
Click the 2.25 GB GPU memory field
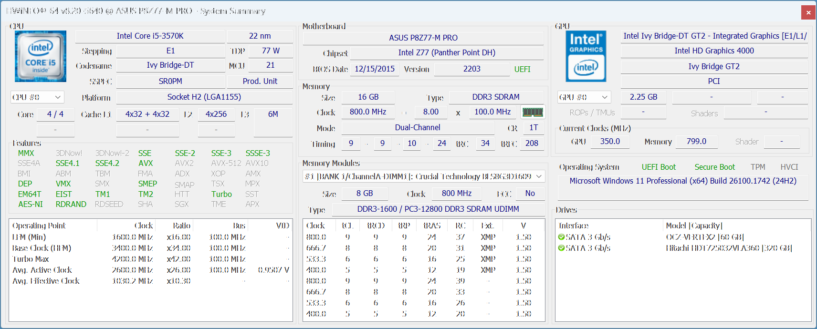(643, 97)
